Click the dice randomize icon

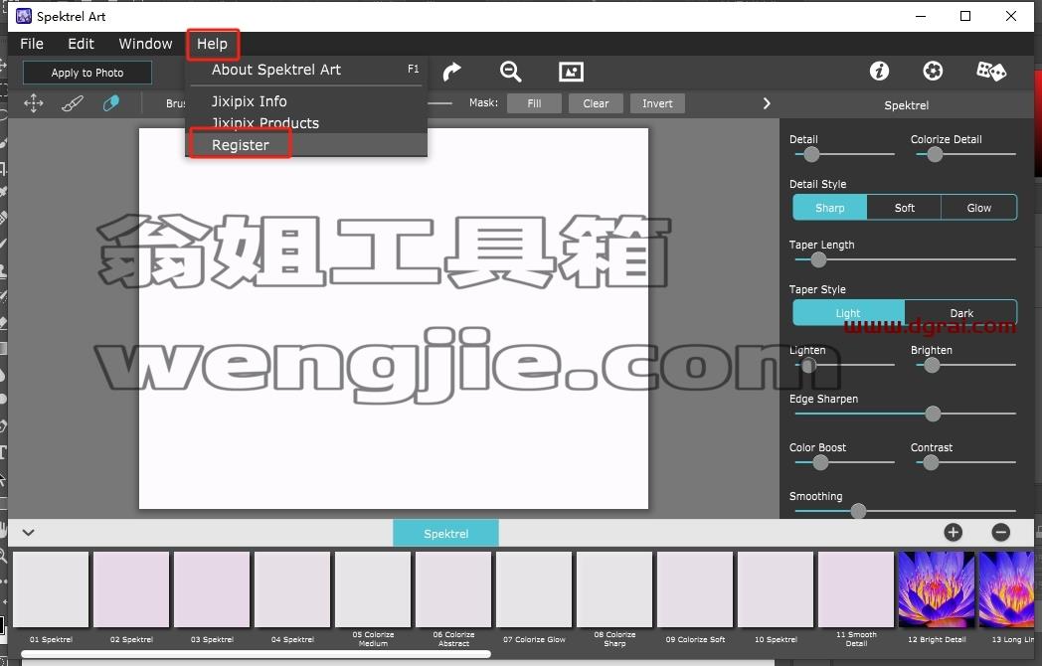[x=991, y=72]
